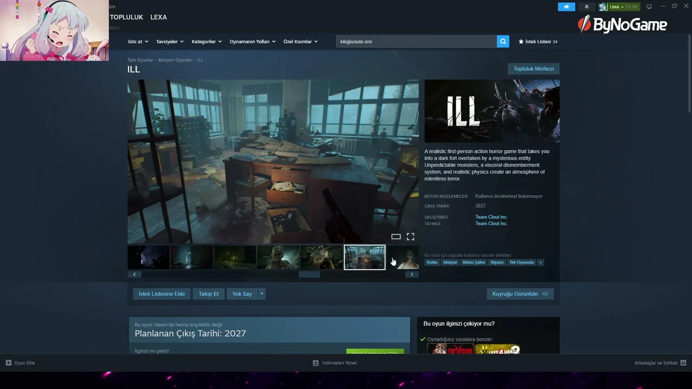Click the ILL breadcrumb item
The height and width of the screenshot is (389, 692).
pyautogui.click(x=200, y=60)
